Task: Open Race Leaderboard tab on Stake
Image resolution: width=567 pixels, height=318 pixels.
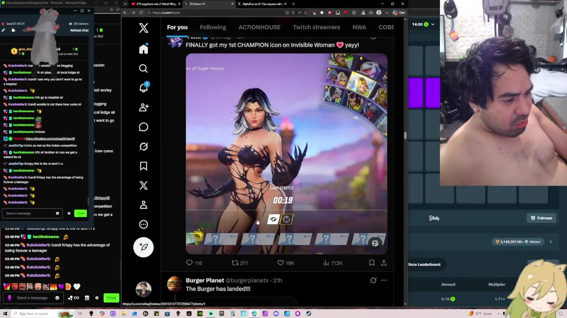Action: coord(424,264)
